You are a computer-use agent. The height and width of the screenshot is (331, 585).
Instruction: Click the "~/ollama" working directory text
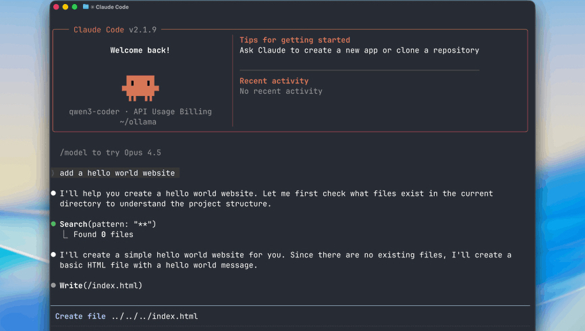click(x=138, y=122)
